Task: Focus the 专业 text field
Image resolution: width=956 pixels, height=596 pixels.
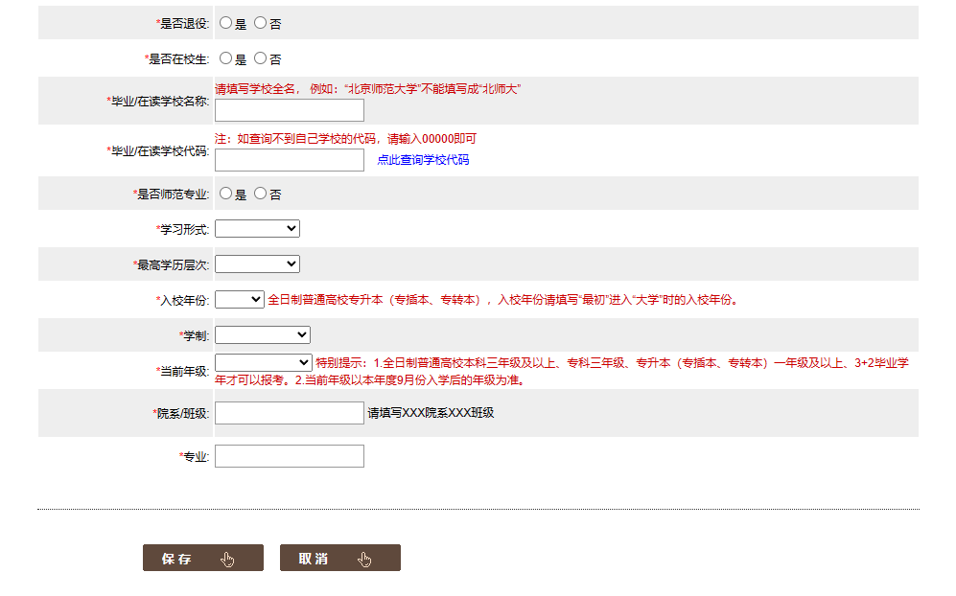Action: (x=289, y=456)
